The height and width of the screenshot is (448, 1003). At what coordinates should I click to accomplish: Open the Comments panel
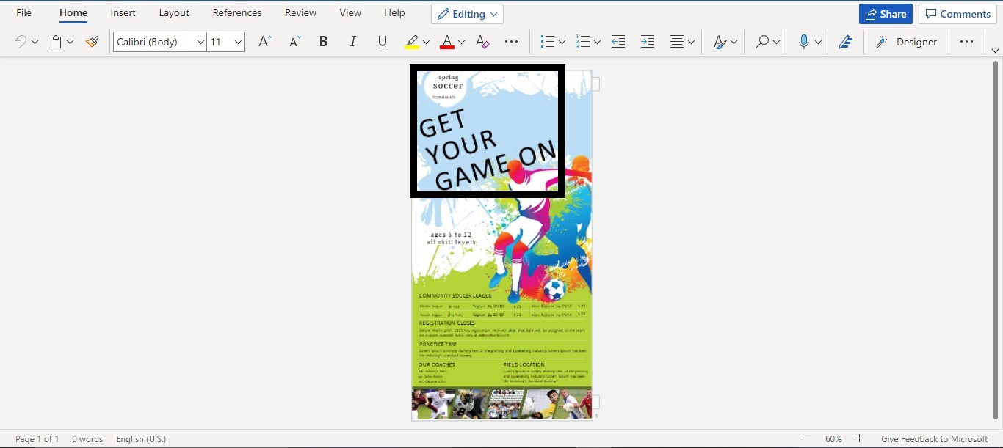(957, 13)
